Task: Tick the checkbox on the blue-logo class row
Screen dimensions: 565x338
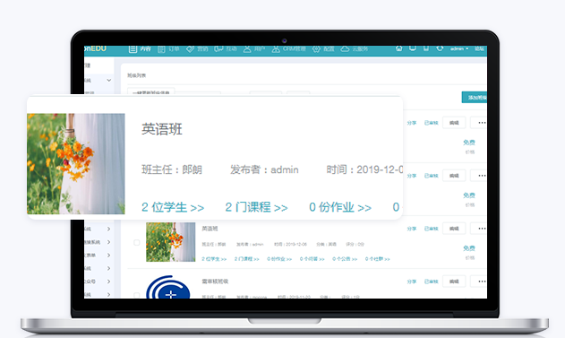Action: 137,295
